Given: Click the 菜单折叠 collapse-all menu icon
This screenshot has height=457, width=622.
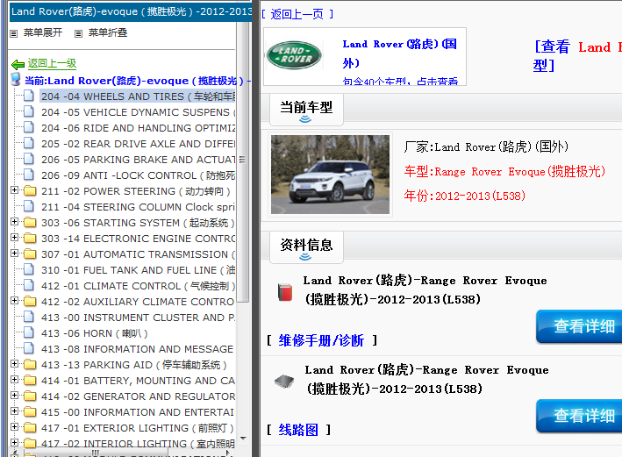Looking at the screenshot, I should [79, 33].
